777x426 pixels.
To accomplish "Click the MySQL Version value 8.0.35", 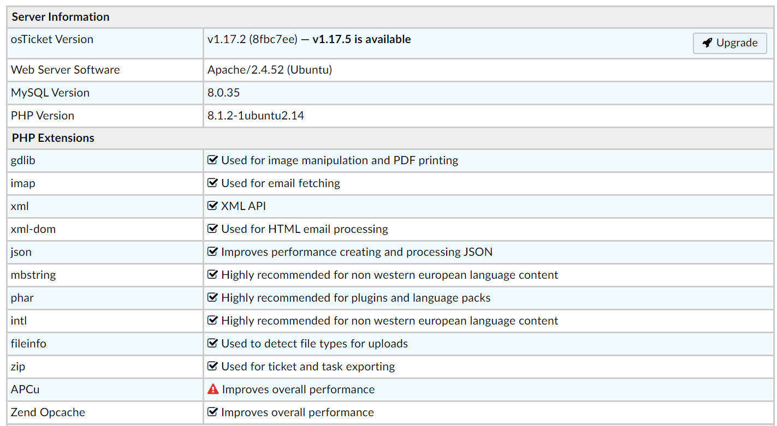I will pos(223,93).
